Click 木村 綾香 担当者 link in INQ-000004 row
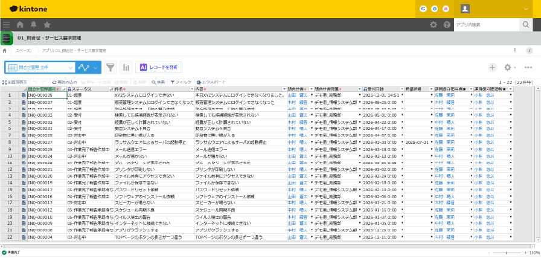Image resolution: width=541 pixels, height=258 pixels. click(x=445, y=237)
